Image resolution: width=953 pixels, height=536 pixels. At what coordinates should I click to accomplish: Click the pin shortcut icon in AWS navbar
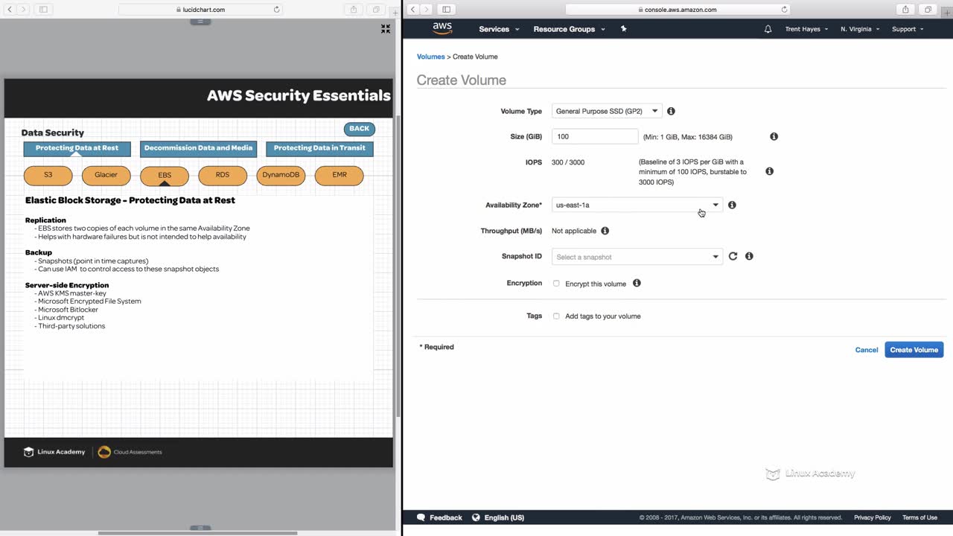coord(624,29)
